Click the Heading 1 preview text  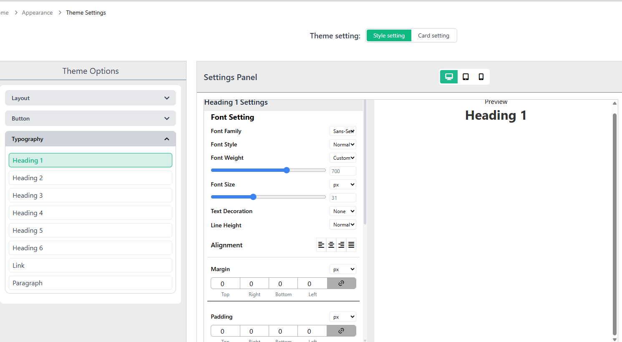(x=496, y=115)
